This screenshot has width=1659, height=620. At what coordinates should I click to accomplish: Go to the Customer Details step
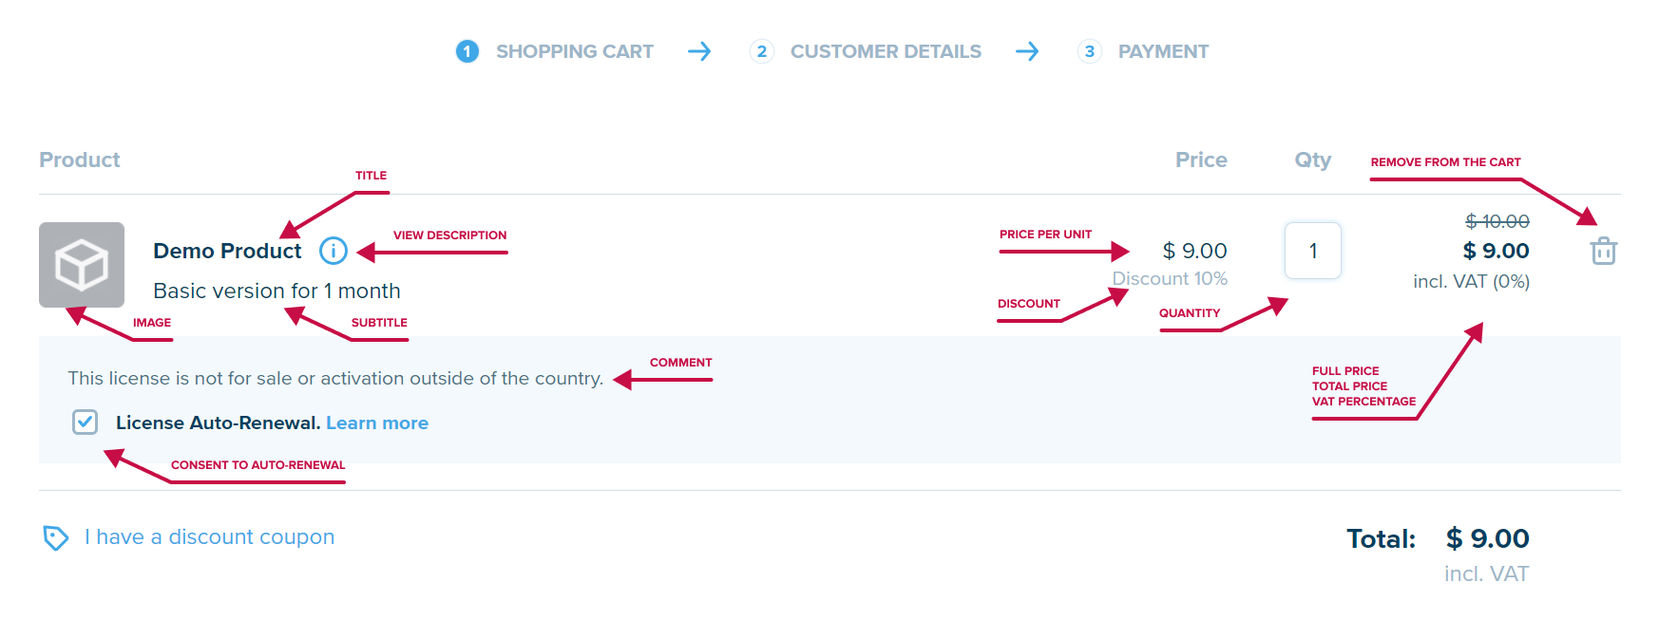(x=886, y=51)
